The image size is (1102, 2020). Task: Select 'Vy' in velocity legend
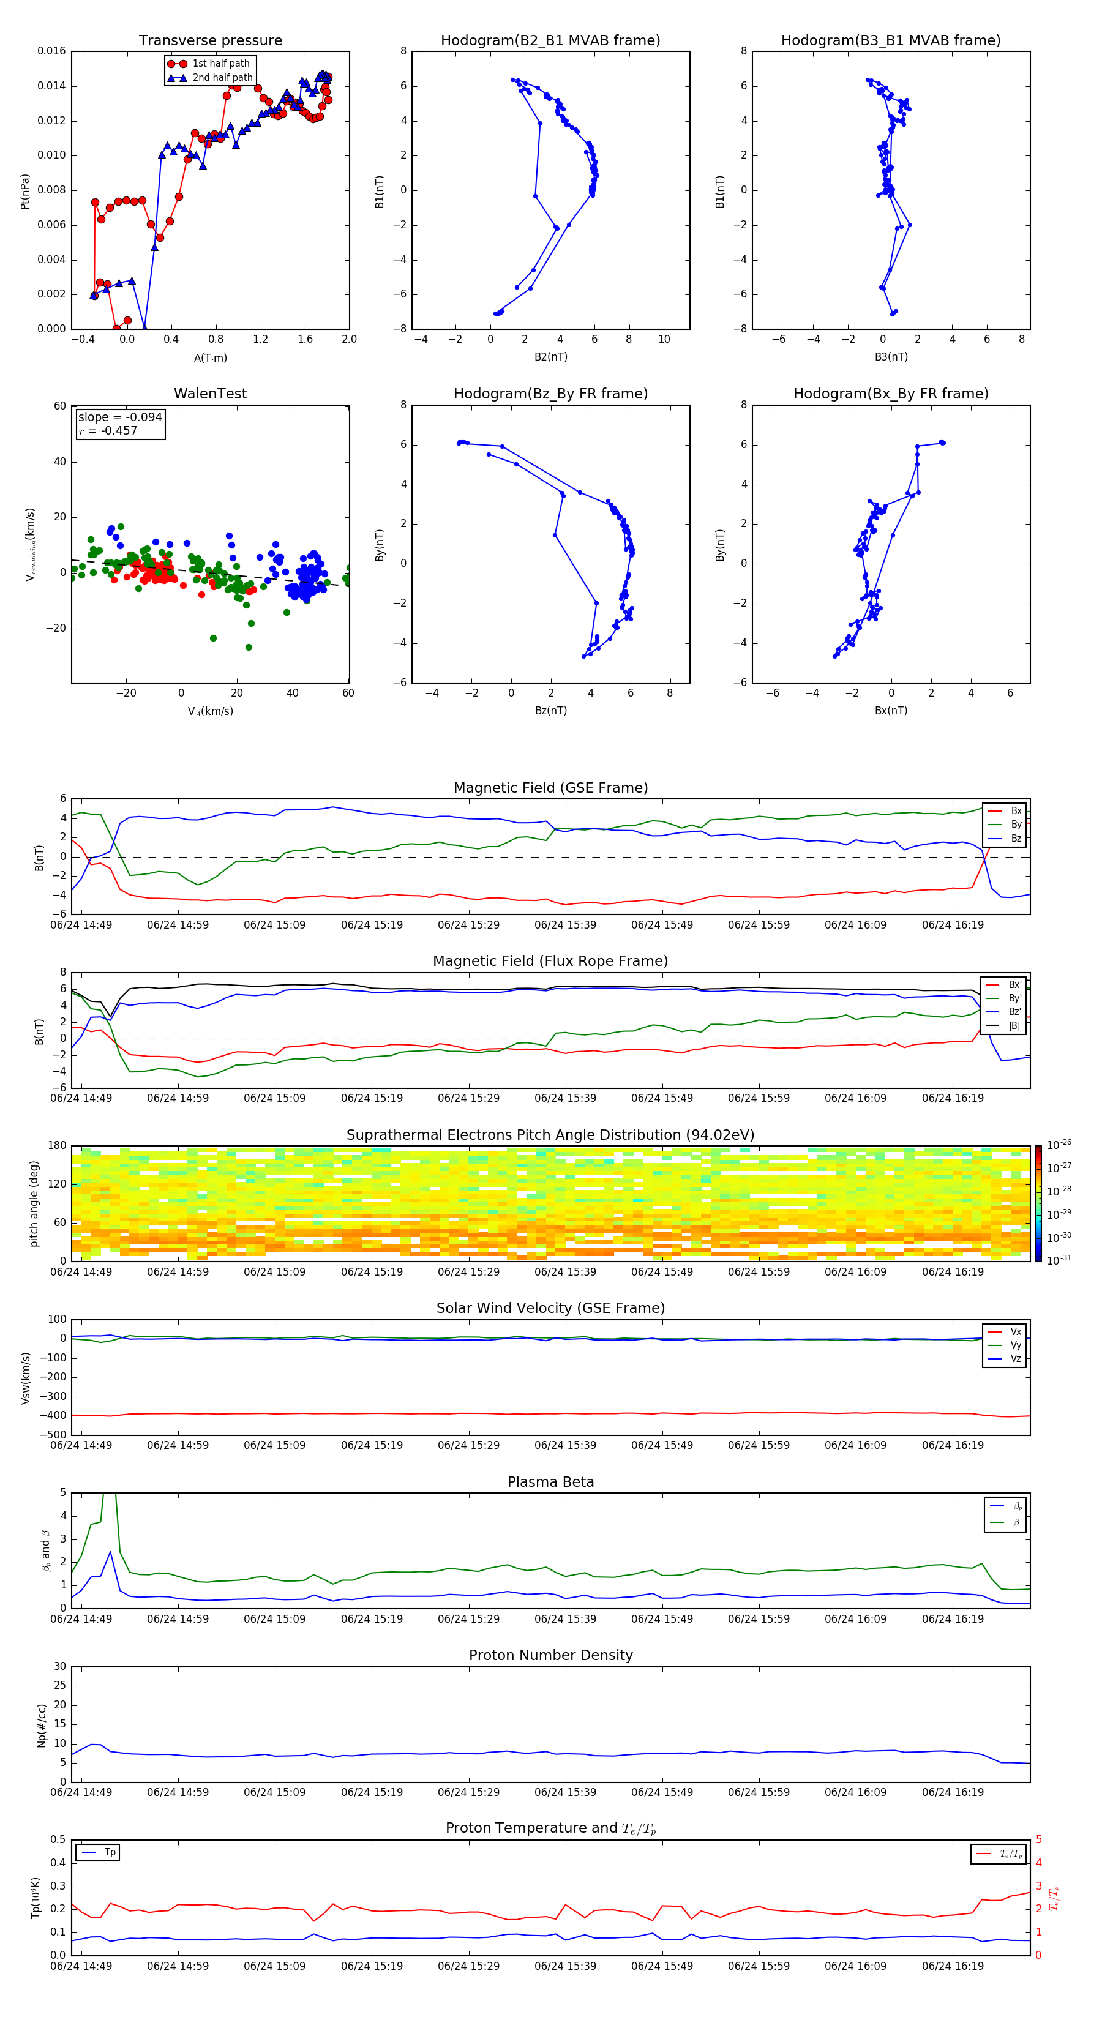(x=1005, y=1345)
